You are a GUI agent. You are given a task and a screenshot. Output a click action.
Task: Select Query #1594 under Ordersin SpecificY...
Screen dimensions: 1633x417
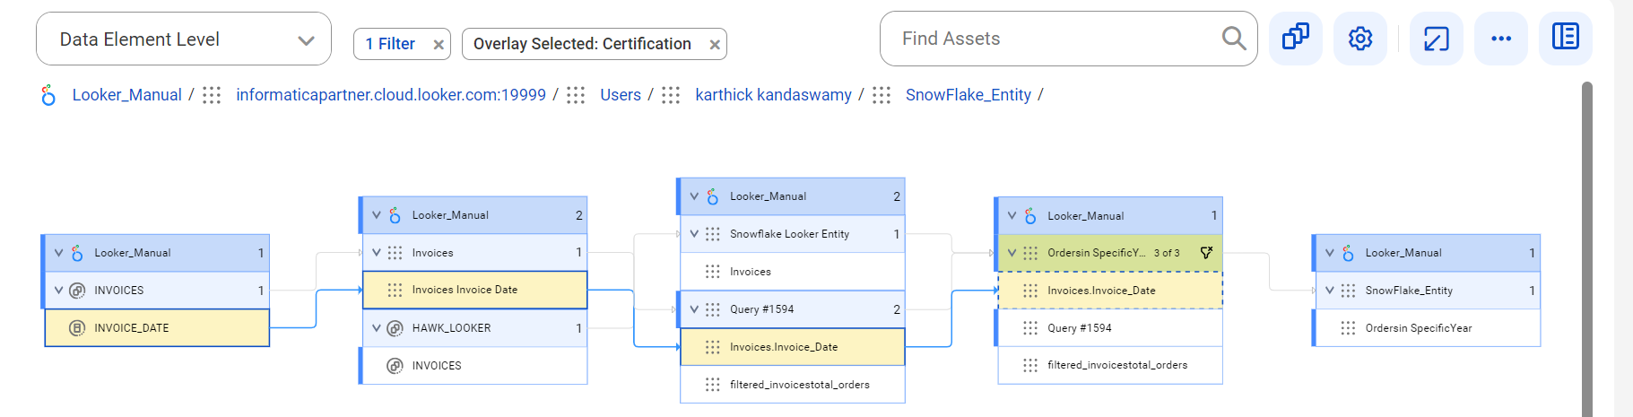[1109, 328]
